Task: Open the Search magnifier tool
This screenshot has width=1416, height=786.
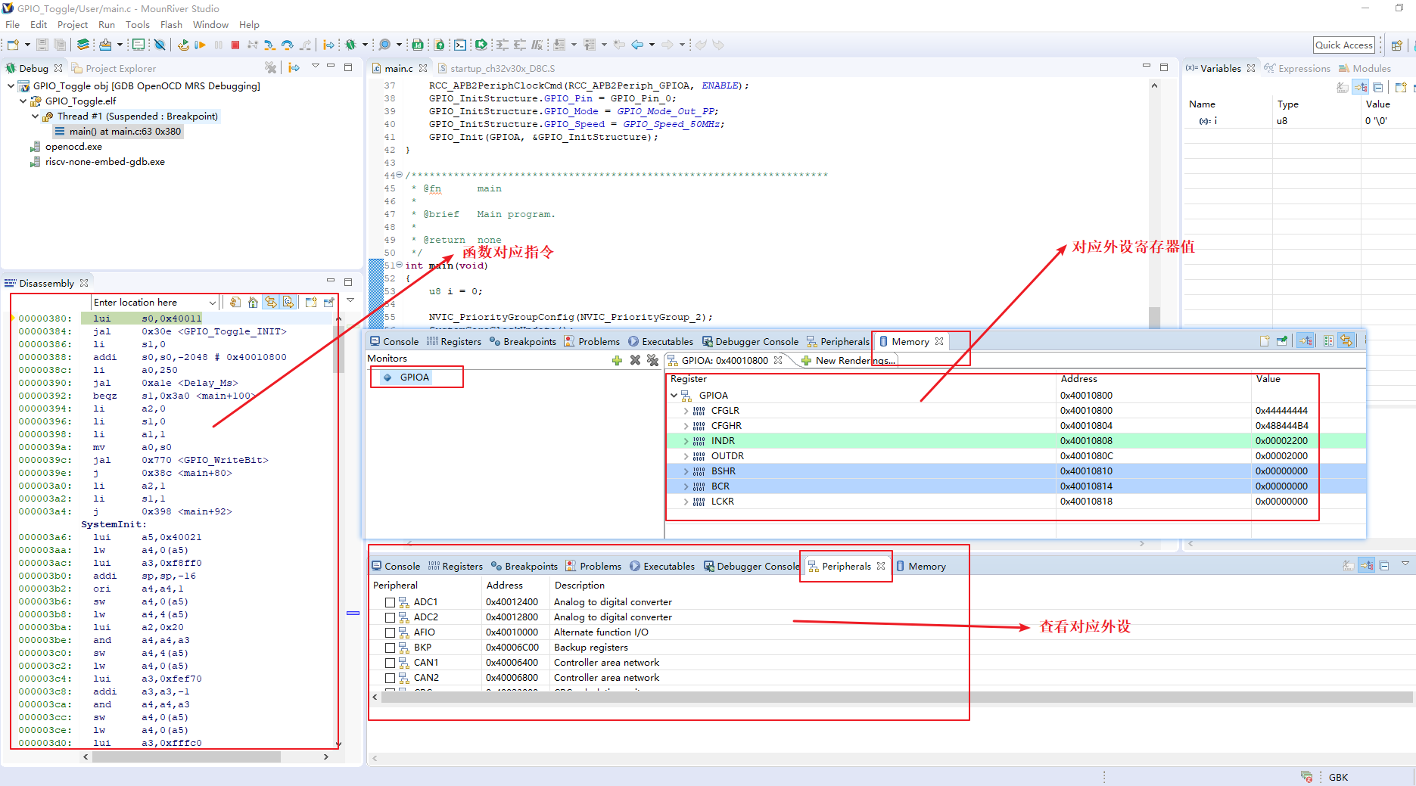Action: [384, 45]
